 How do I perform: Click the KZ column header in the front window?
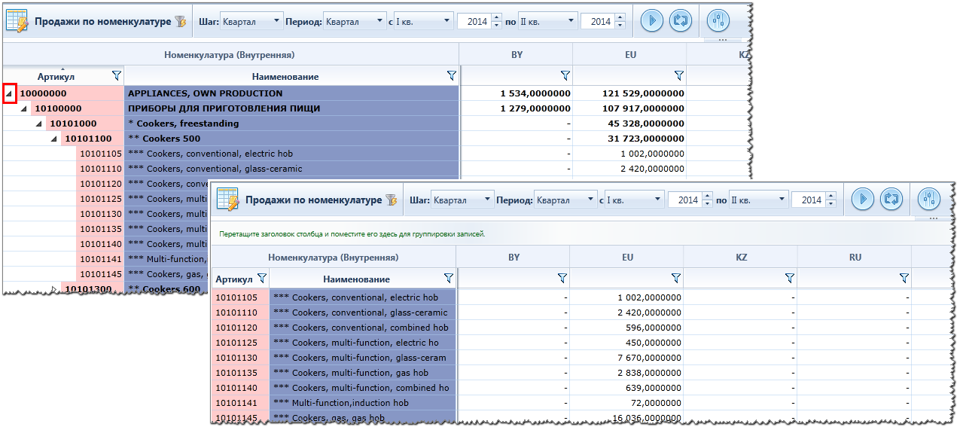coord(741,257)
